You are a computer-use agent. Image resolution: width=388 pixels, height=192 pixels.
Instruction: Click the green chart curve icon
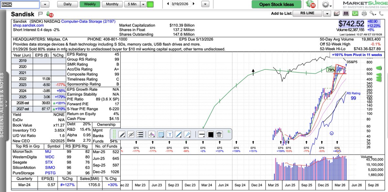(355, 14)
